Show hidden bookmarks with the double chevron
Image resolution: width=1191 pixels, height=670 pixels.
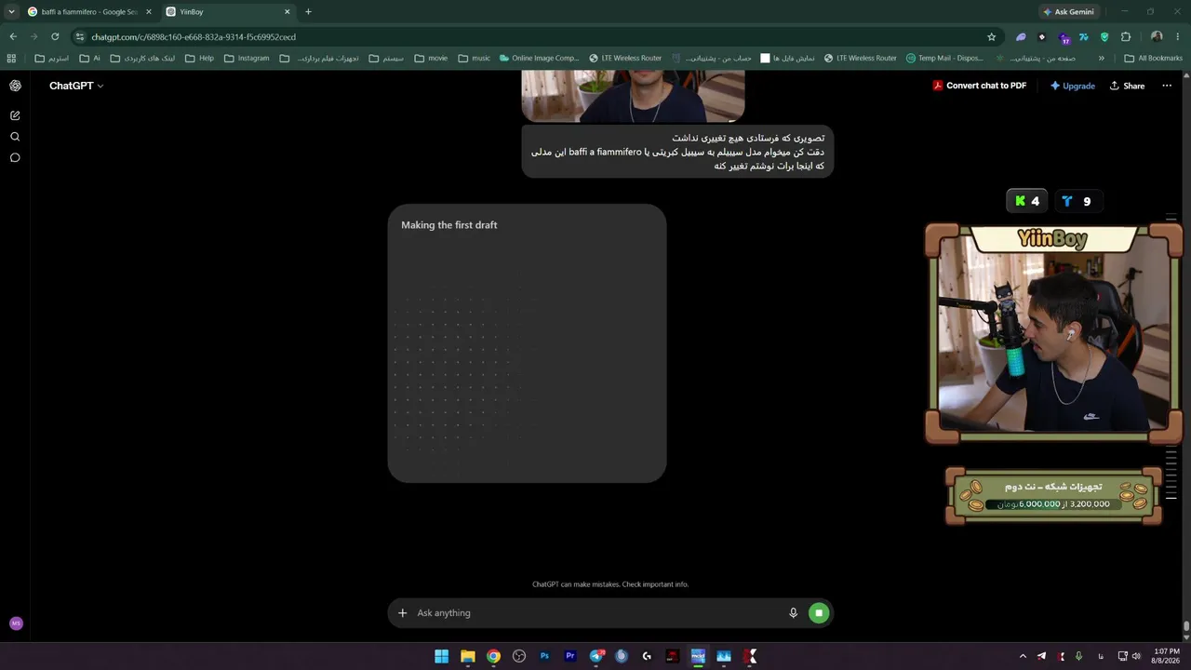[x=1102, y=58]
